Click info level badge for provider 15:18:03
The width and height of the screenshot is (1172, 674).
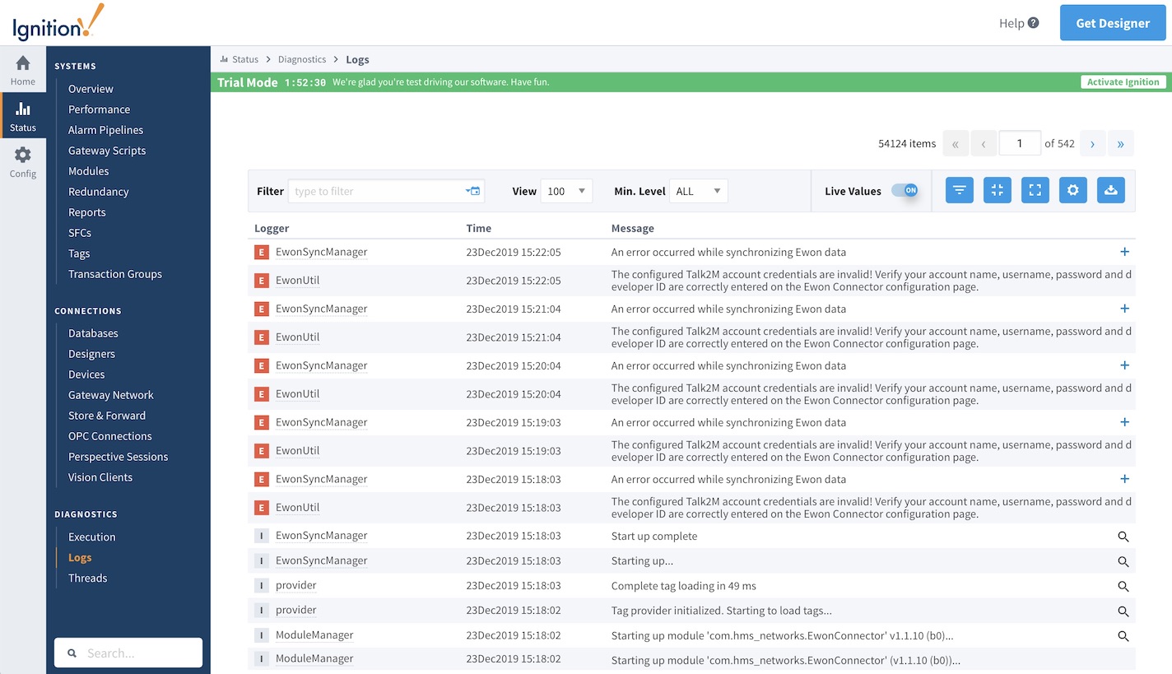click(262, 586)
